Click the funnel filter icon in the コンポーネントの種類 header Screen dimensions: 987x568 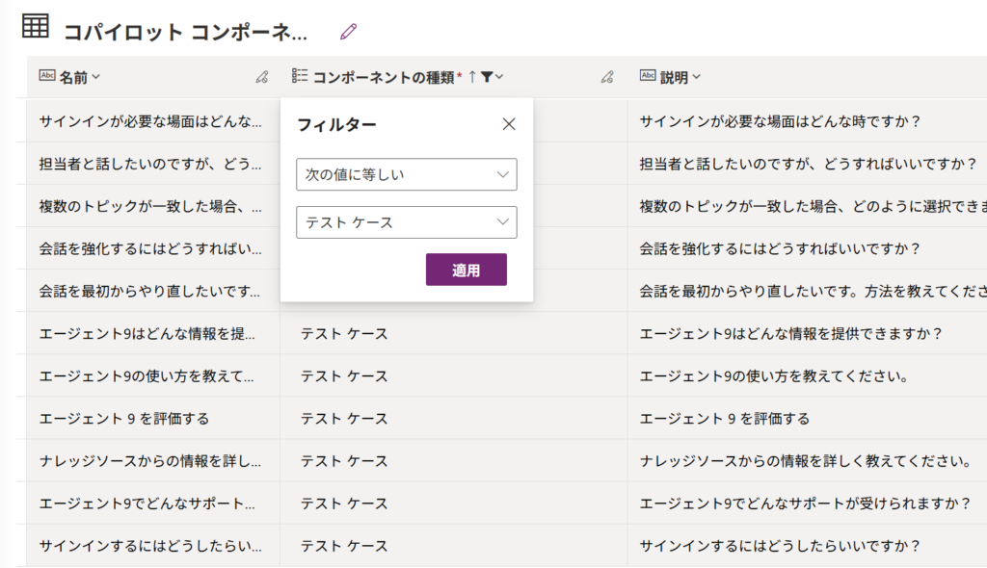point(488,77)
